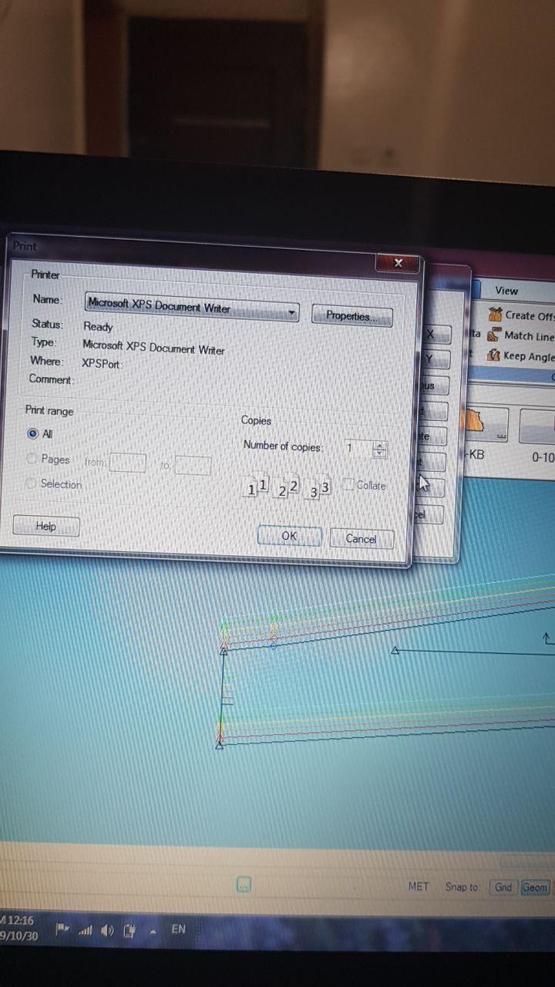Click OK to print

click(289, 536)
